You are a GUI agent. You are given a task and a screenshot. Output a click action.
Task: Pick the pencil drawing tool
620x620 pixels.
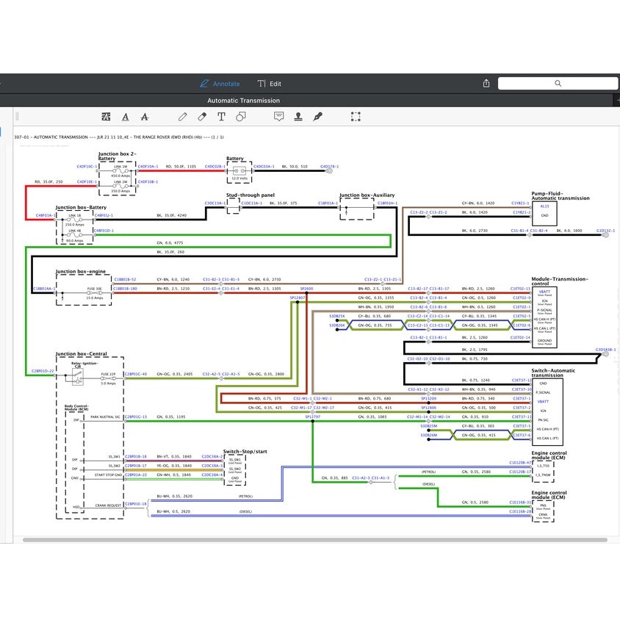(x=184, y=117)
